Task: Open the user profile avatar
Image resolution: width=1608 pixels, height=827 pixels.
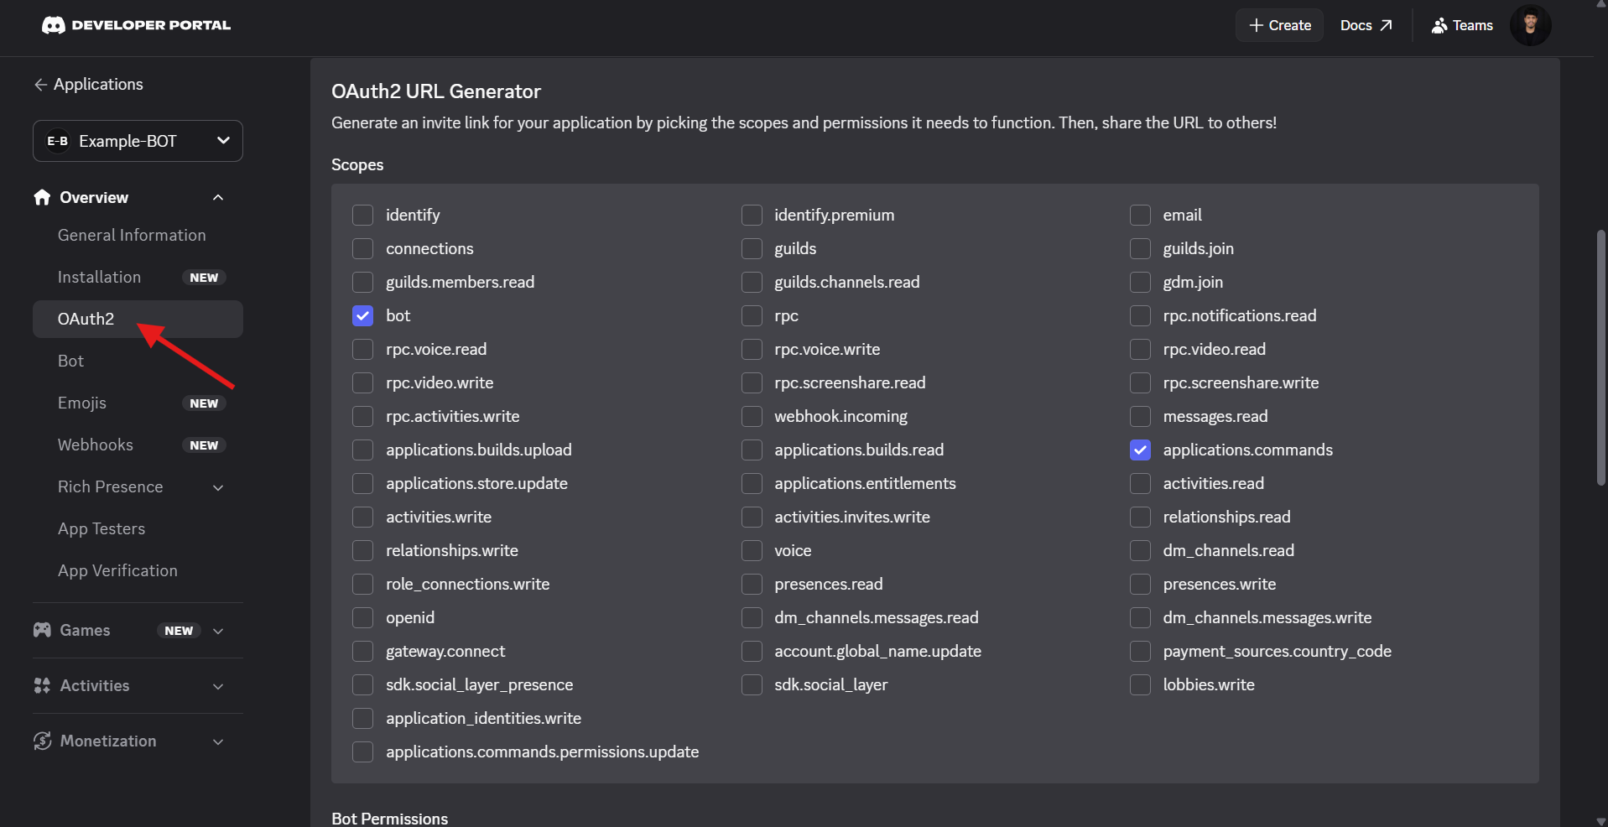Action: click(1531, 25)
